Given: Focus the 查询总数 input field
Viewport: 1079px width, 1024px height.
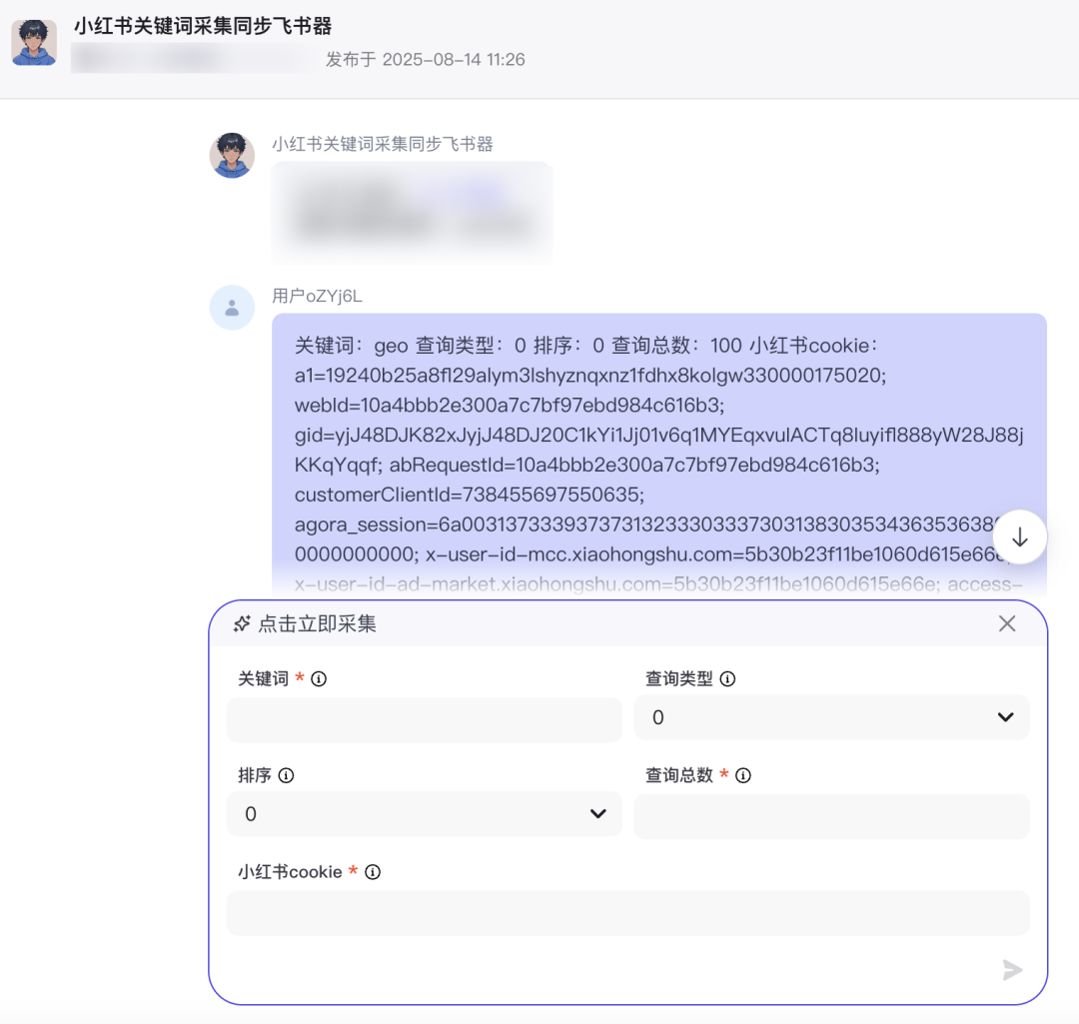Looking at the screenshot, I should click(x=831, y=816).
